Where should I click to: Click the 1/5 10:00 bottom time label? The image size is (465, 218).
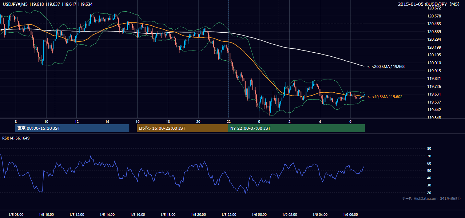pos(46,215)
